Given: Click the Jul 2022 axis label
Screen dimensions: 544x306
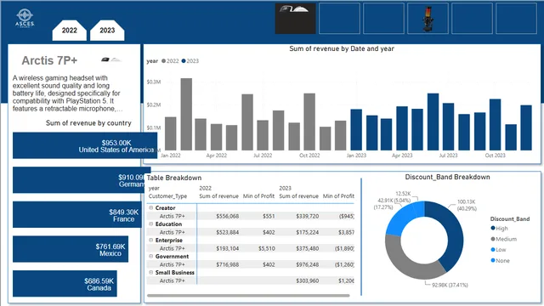Looking at the screenshot, I should click(263, 156).
